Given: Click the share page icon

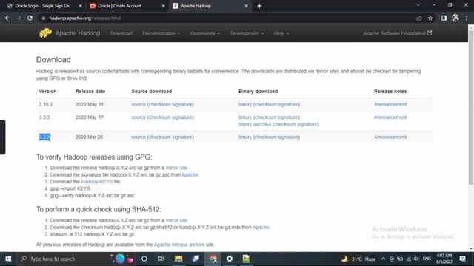Looking at the screenshot, I should [419, 18].
